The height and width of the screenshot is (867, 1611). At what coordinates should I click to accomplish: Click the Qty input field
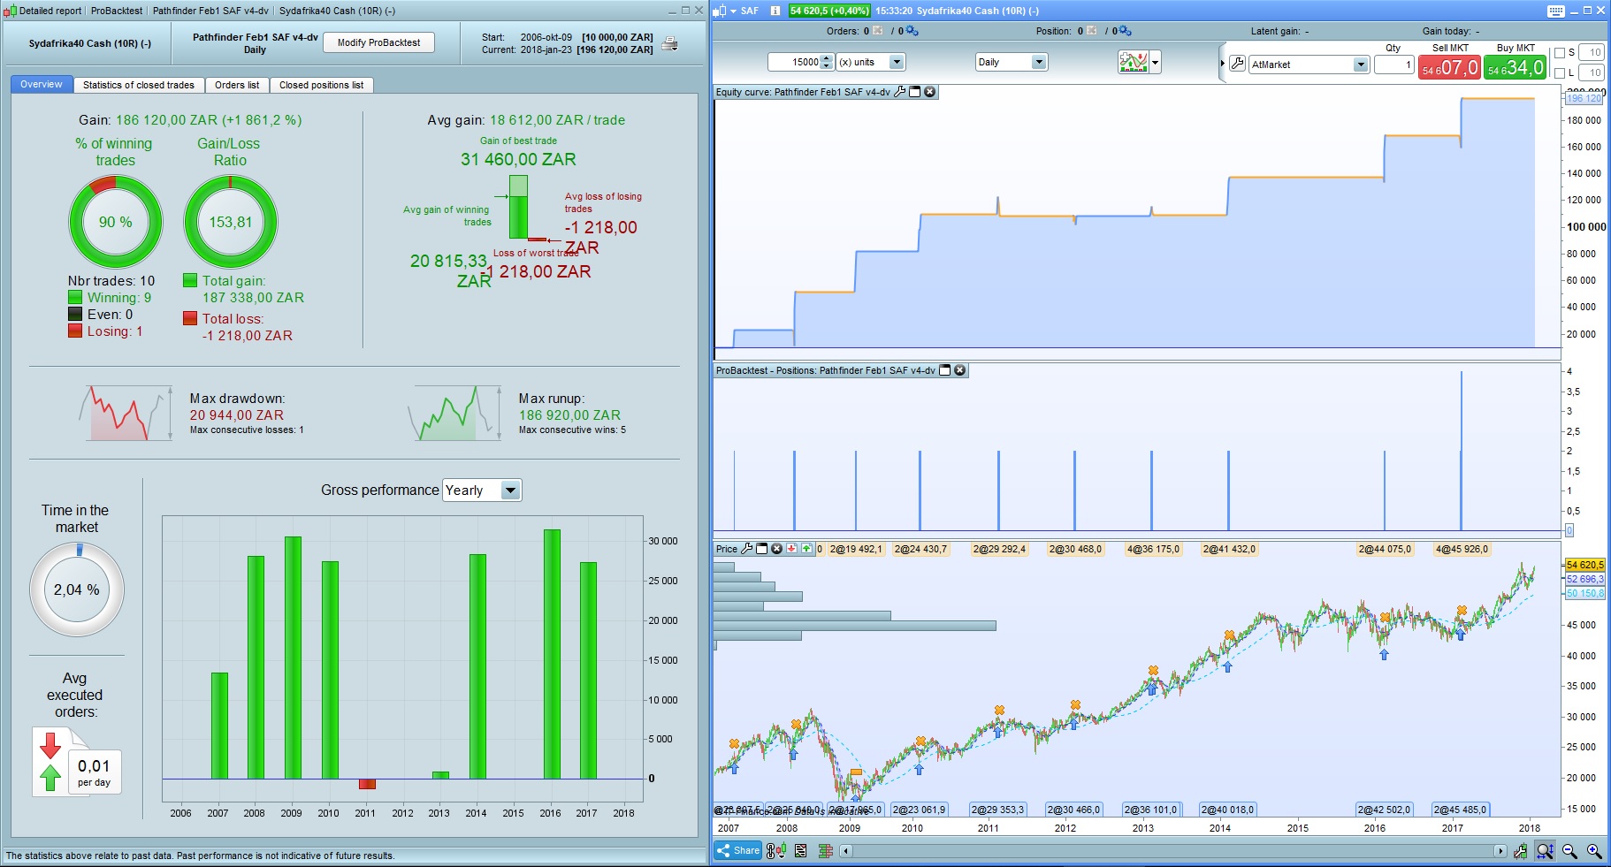[x=1394, y=65]
